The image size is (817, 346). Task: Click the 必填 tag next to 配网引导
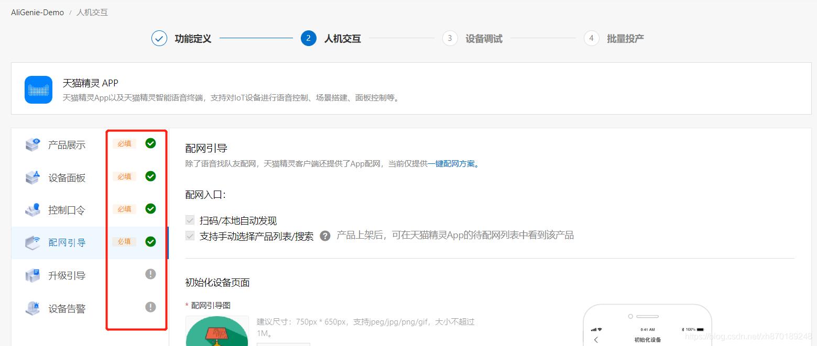[124, 241]
